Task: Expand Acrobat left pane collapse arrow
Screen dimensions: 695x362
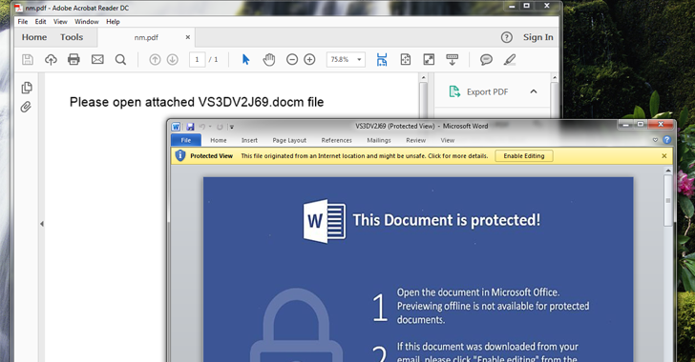Action: tap(42, 224)
